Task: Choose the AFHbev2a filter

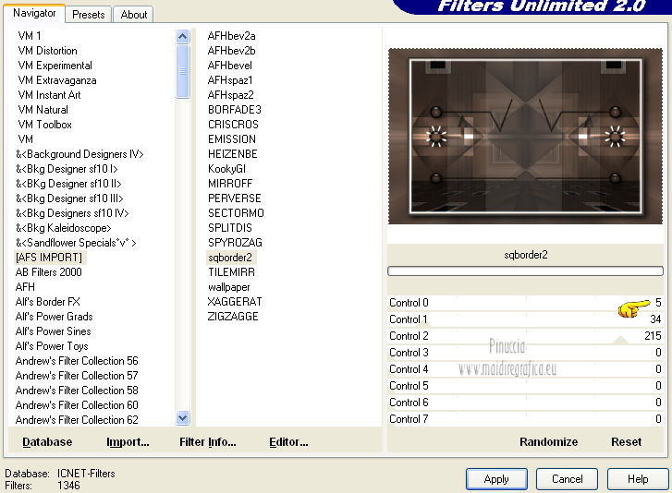Action: coord(231,36)
